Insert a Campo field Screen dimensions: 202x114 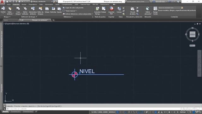(x=119, y=10)
